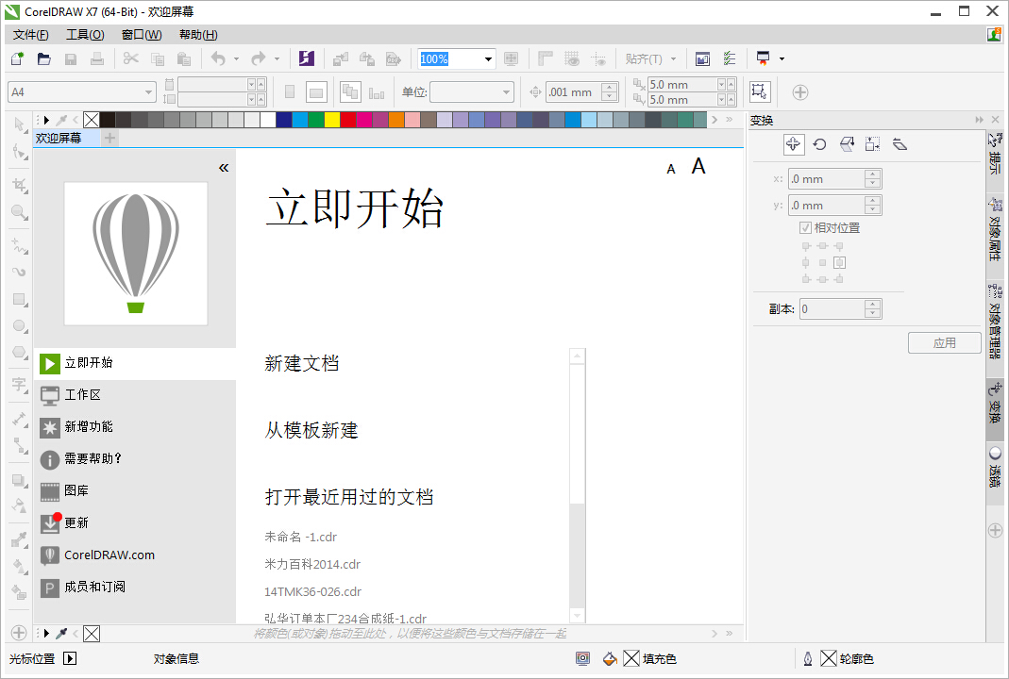1009x679 pixels.
Task: Select the bottom-right anchor point
Action: tap(839, 279)
